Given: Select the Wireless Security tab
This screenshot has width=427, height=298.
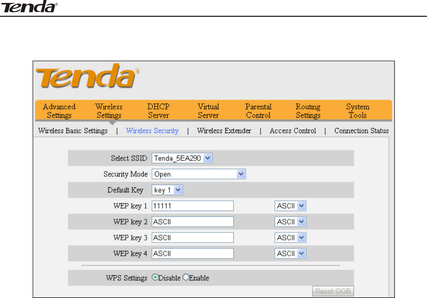Looking at the screenshot, I should coord(152,131).
